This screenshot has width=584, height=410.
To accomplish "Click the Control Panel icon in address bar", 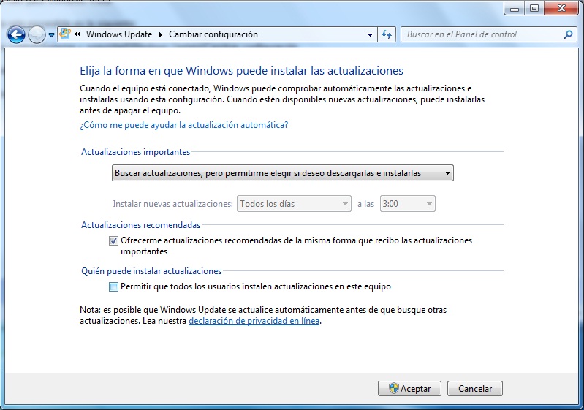I will [x=65, y=34].
